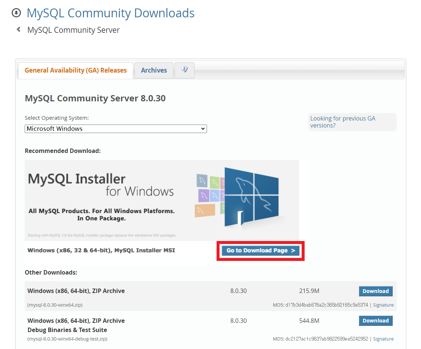Click the Select Operating System label
Screen dimensions: 421x349
(x=57, y=118)
